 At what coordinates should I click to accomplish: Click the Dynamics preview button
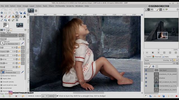pyautogui.click(x=3, y=72)
